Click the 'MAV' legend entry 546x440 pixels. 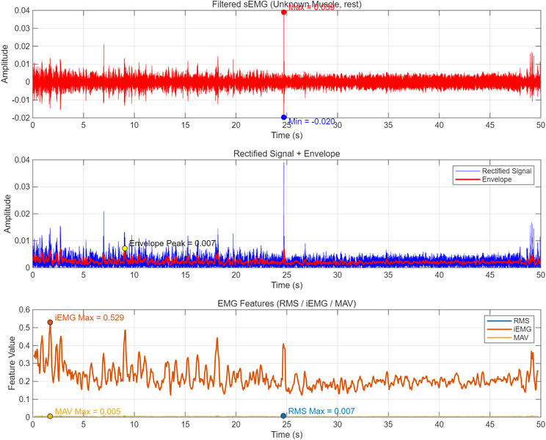(x=523, y=339)
